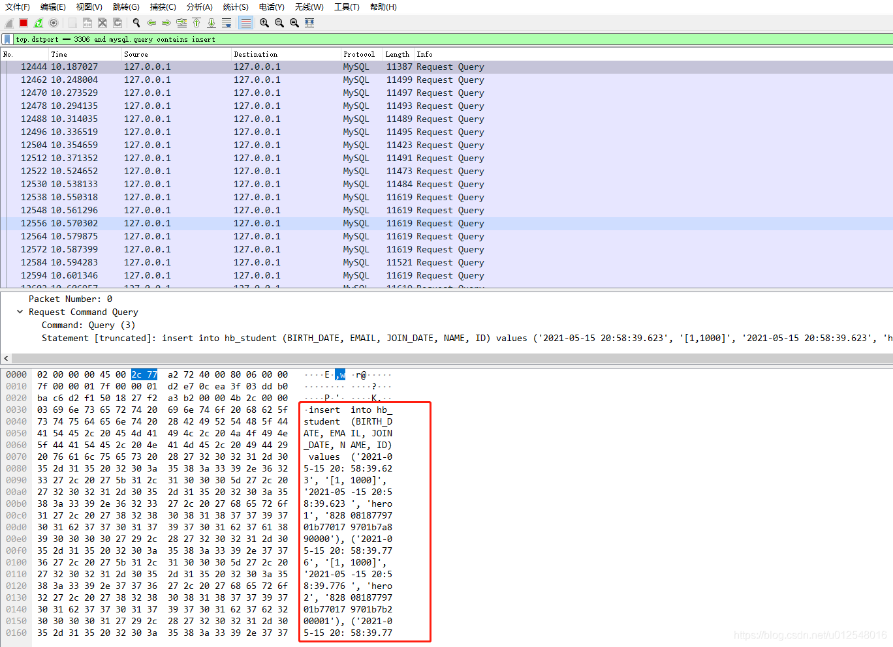The width and height of the screenshot is (893, 647).
Task: Click the details pane scroll-left arrow
Action: (6, 358)
